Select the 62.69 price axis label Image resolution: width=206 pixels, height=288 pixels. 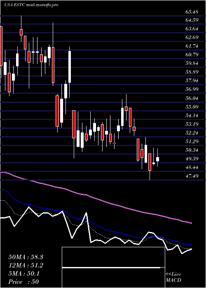[x=192, y=37]
